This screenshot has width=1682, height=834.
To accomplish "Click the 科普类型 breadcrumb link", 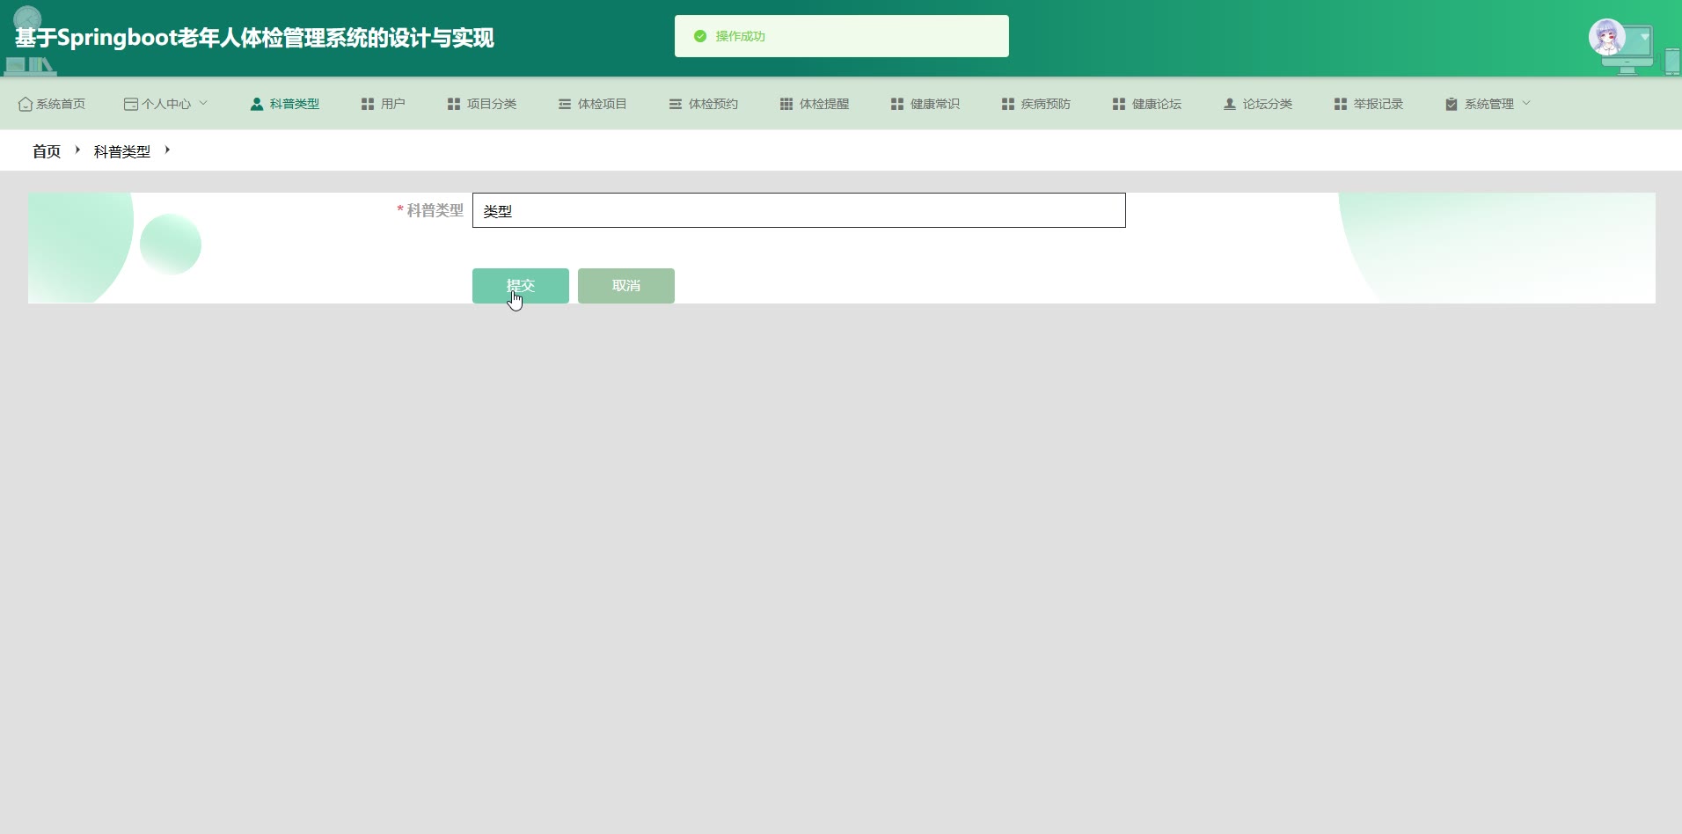I will [122, 151].
